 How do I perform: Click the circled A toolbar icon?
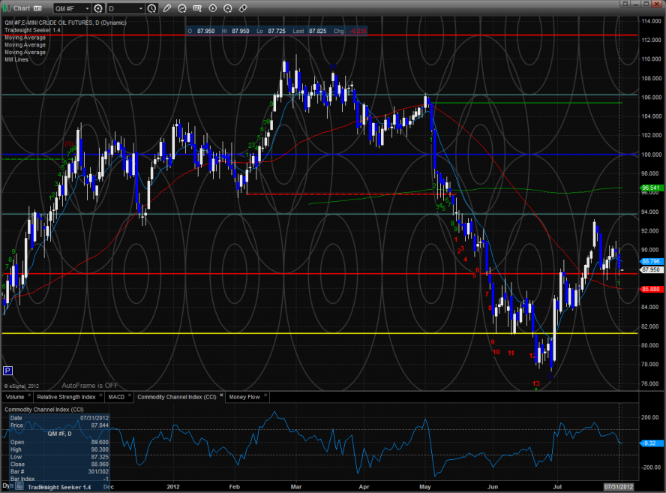[x=228, y=8]
